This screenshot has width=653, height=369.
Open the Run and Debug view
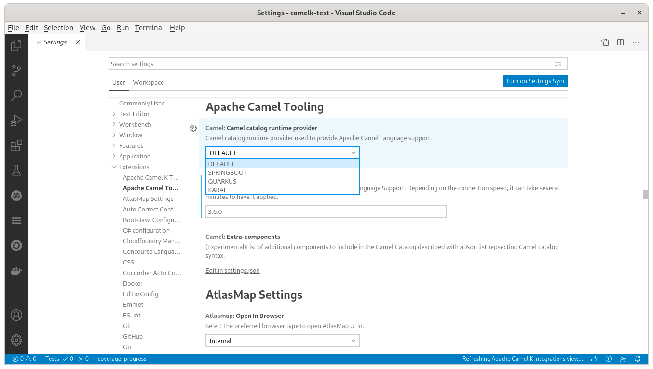tap(16, 120)
